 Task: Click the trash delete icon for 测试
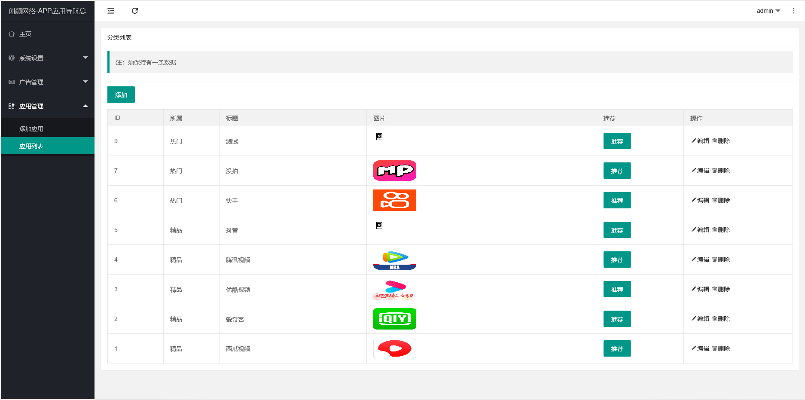[x=714, y=141]
